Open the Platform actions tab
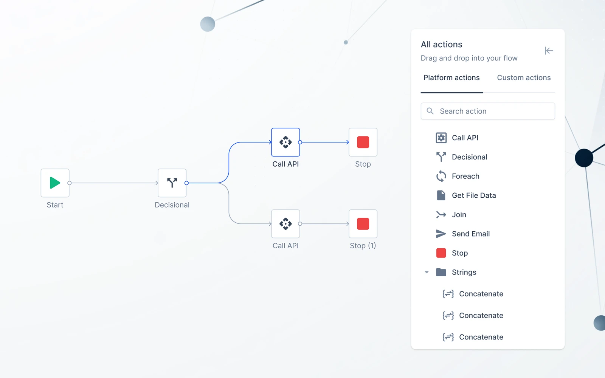This screenshot has height=378, width=605. click(451, 77)
